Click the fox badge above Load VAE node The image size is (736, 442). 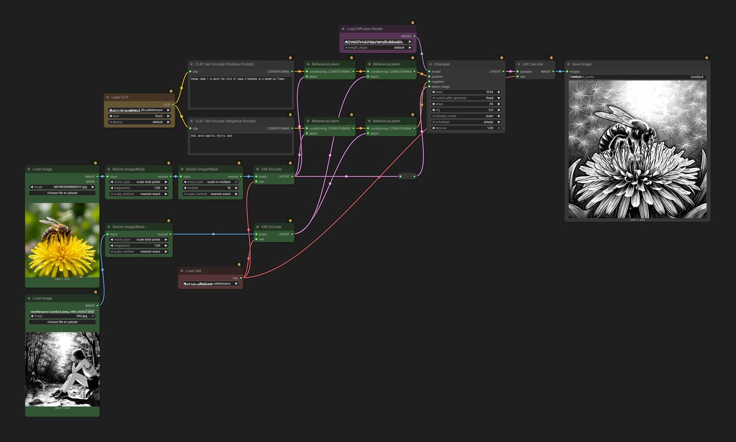(239, 264)
